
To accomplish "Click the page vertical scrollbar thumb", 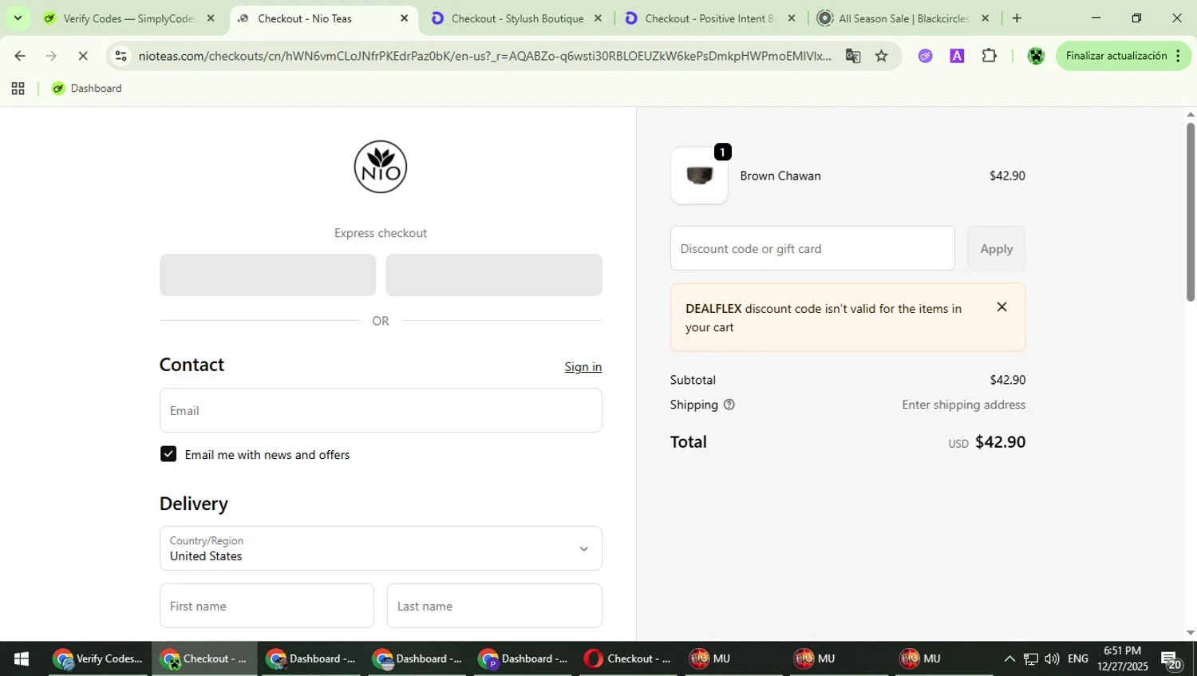I will pos(1190,211).
